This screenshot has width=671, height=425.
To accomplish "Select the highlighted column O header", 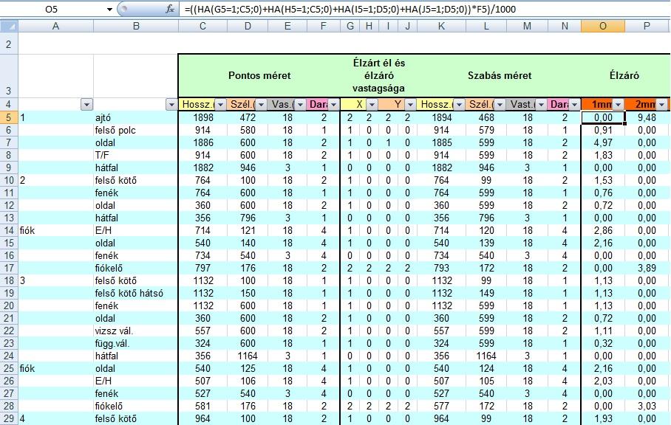I will pyautogui.click(x=603, y=26).
